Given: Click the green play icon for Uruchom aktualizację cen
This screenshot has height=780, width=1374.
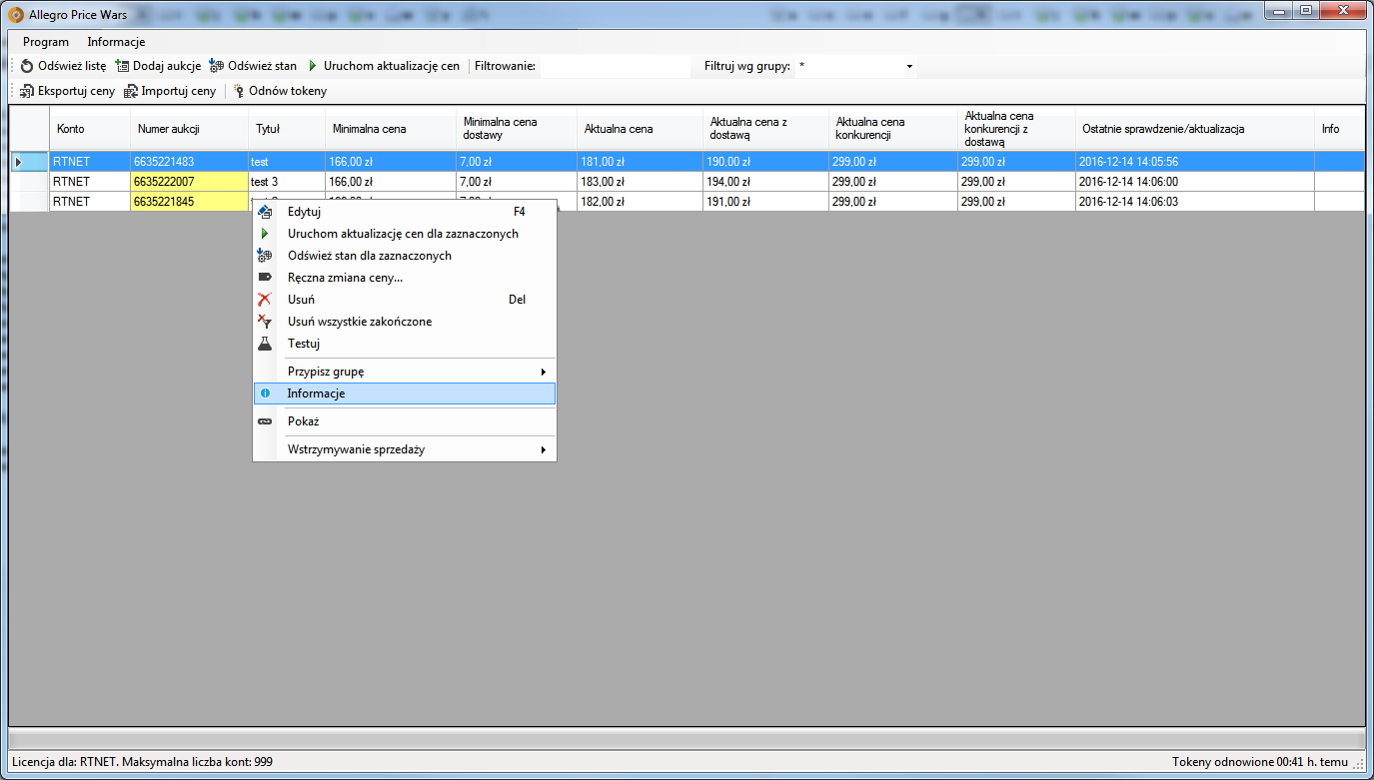Looking at the screenshot, I should [x=312, y=66].
